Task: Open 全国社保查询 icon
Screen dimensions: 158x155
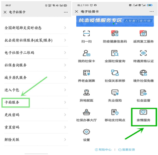Action: point(115,53)
